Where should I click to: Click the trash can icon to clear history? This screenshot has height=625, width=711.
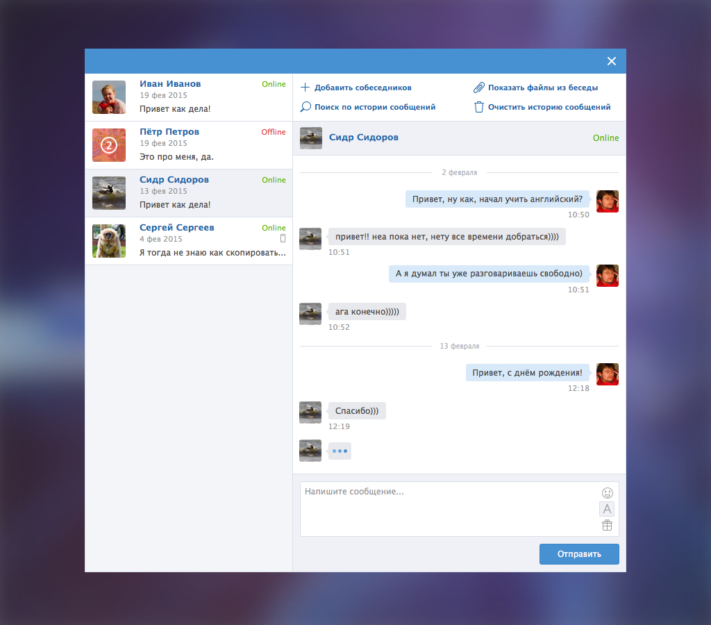click(x=479, y=107)
